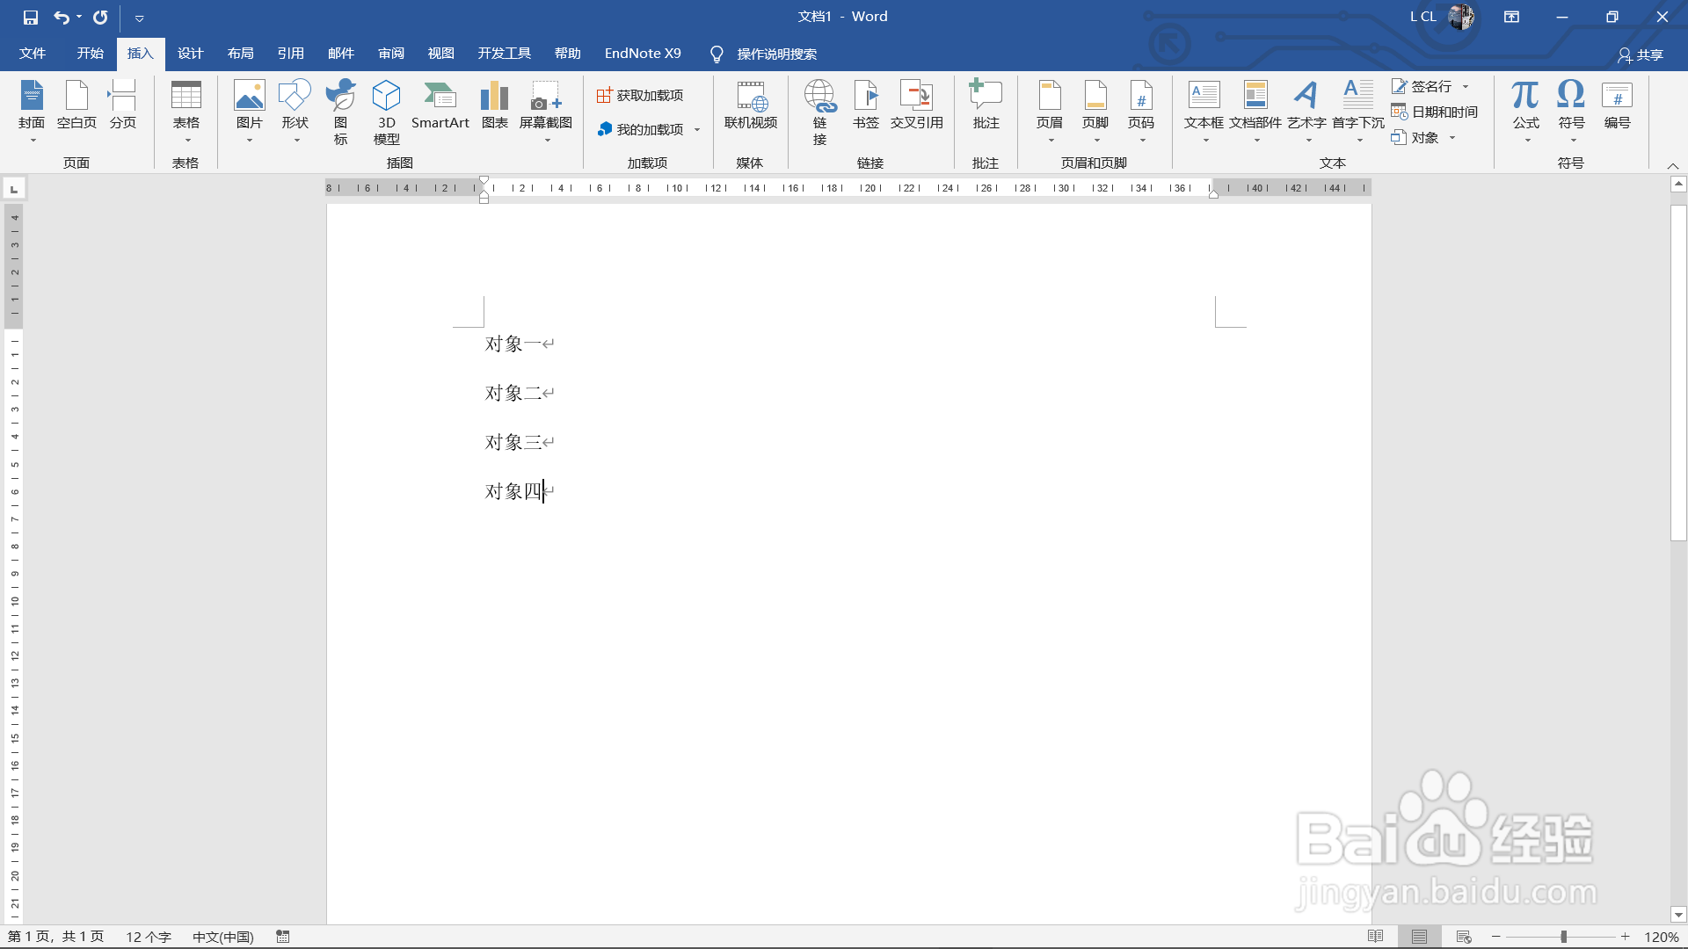The width and height of the screenshot is (1688, 949).
Task: Collapse the ribbon with the chevron
Action: click(x=1673, y=165)
